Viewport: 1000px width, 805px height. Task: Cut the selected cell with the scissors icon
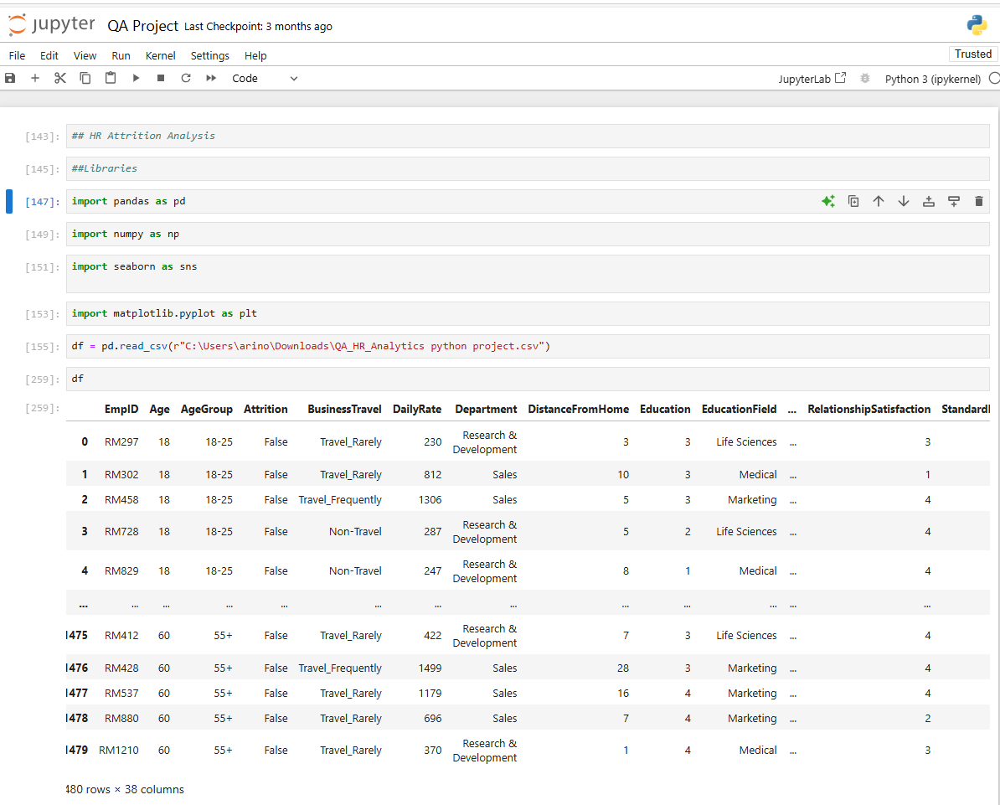pyautogui.click(x=60, y=78)
